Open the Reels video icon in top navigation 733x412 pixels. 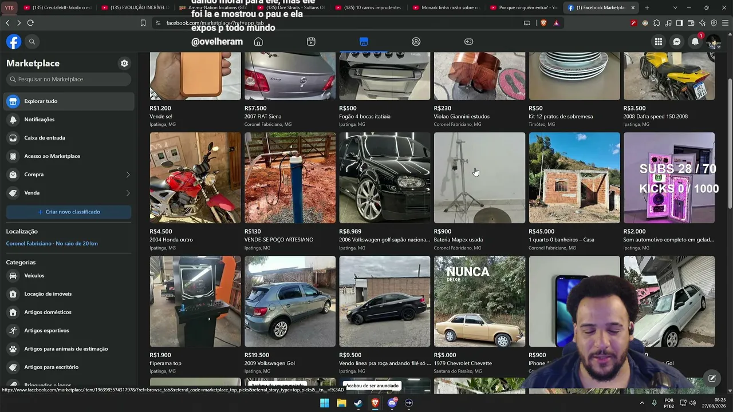pyautogui.click(x=311, y=42)
